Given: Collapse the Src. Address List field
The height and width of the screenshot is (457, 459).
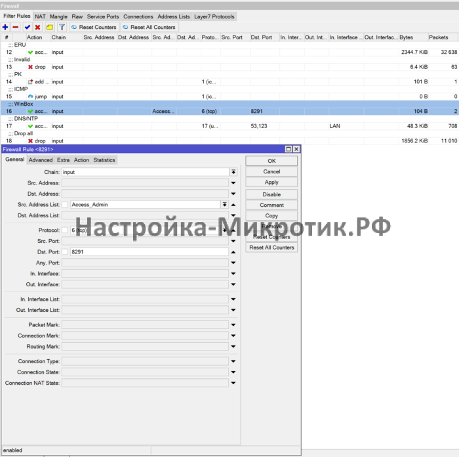Looking at the screenshot, I should coord(233,205).
